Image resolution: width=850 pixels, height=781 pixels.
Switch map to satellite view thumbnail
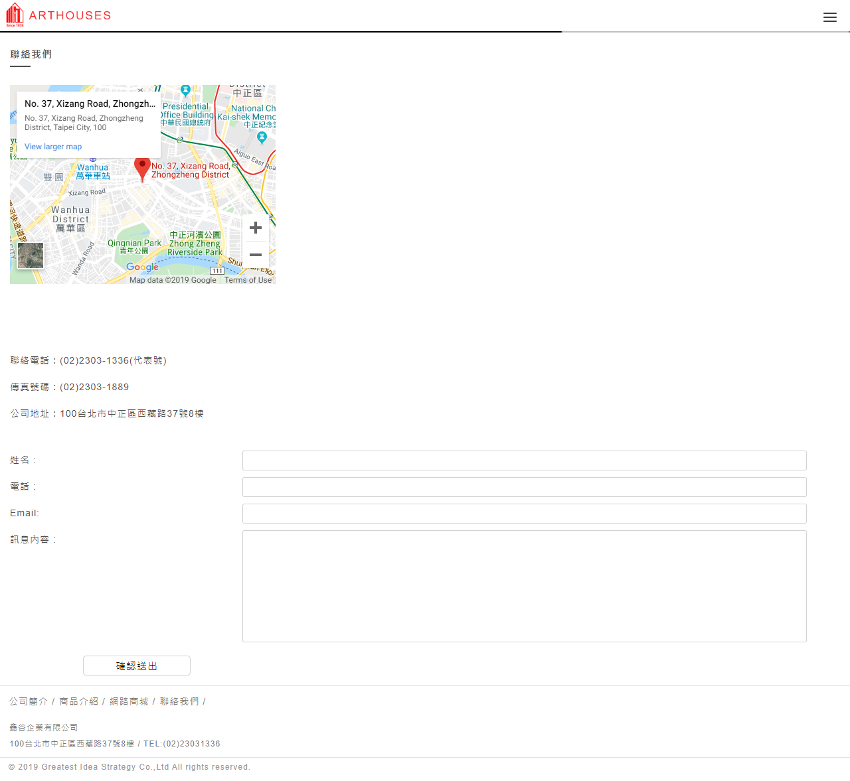tap(31, 255)
